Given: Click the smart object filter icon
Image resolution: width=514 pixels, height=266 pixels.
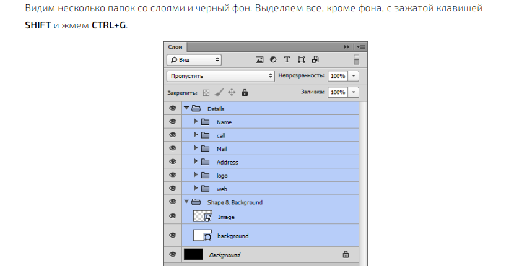Looking at the screenshot, I should pos(315,60).
